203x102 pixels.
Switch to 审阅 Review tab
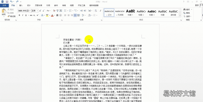point(64,5)
